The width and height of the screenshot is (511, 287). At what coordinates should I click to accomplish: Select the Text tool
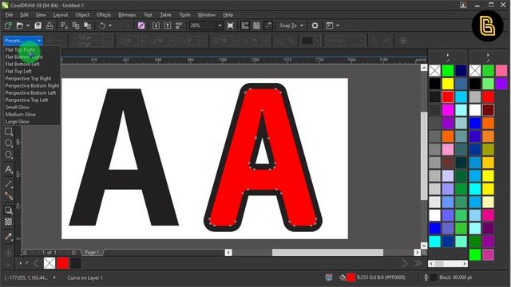tap(9, 170)
